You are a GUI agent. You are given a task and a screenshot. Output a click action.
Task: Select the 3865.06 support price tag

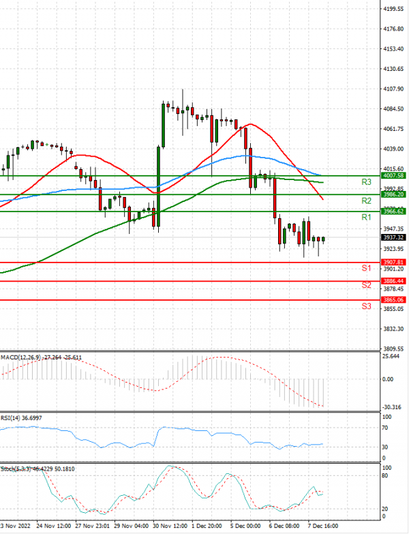[x=393, y=299]
